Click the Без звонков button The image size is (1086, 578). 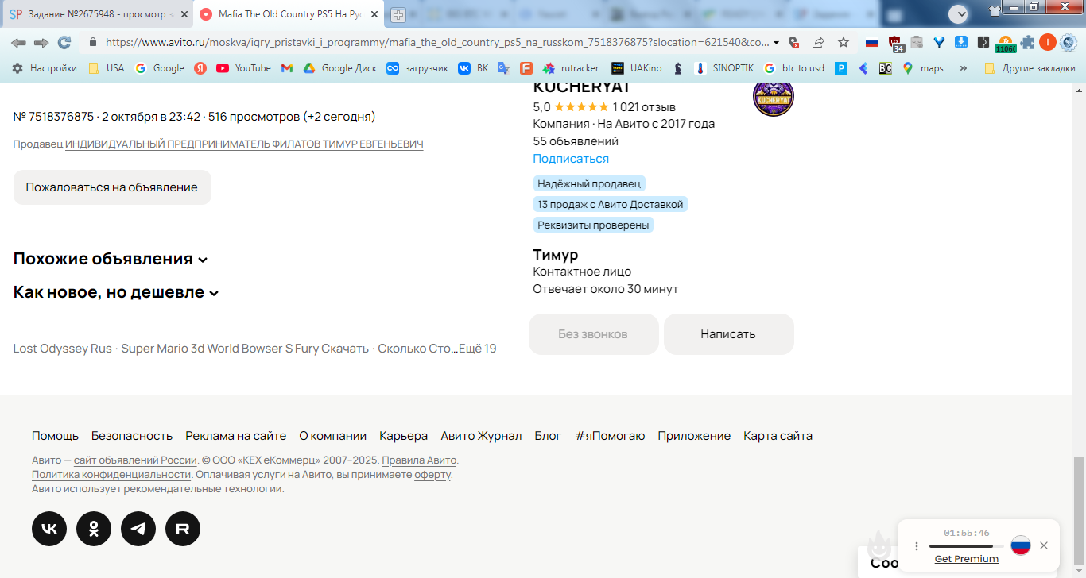(593, 334)
